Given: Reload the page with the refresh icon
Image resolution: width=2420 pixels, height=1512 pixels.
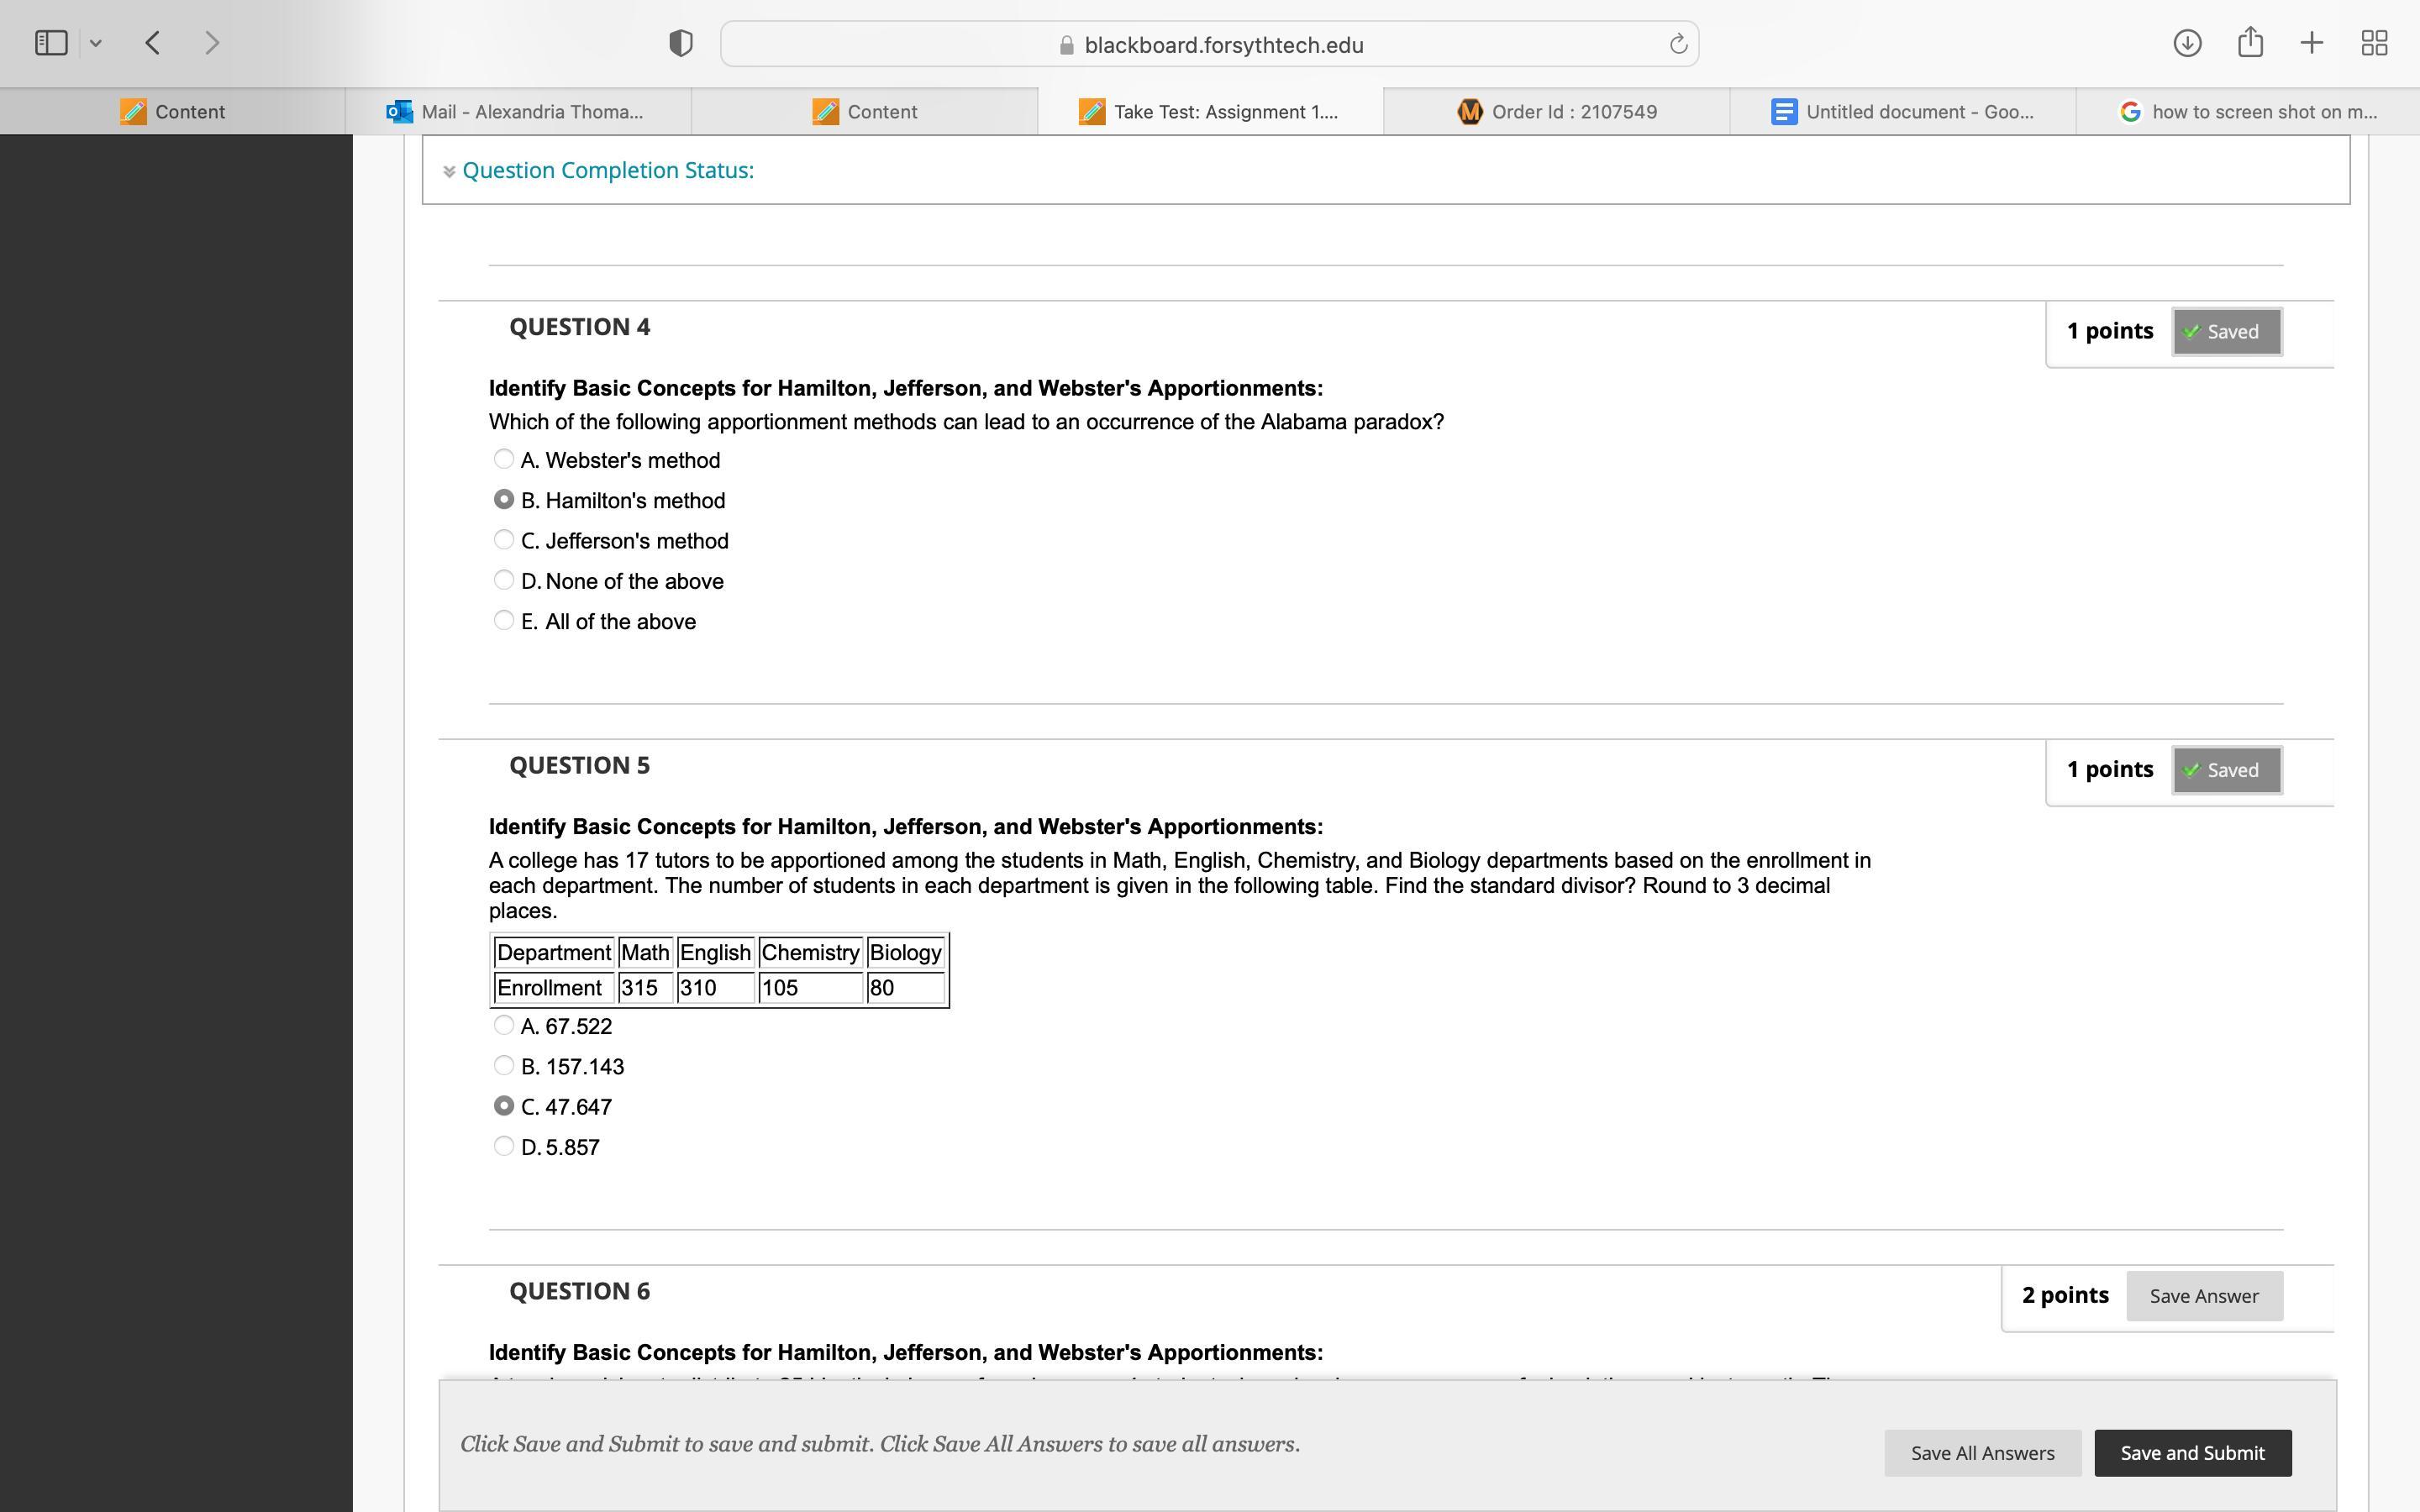Looking at the screenshot, I should pyautogui.click(x=1678, y=44).
